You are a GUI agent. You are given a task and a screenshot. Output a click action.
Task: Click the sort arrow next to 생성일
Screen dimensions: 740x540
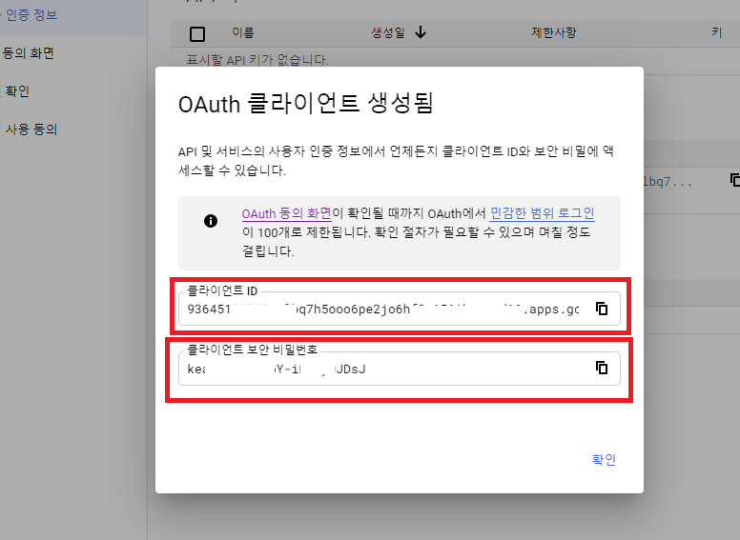pos(421,33)
